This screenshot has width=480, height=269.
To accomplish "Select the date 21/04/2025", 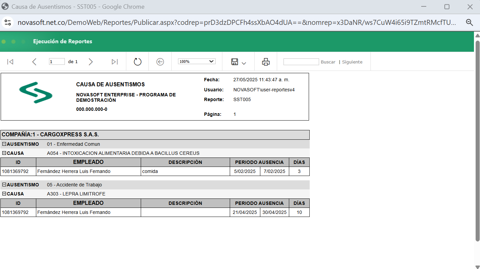I will pos(245,212).
